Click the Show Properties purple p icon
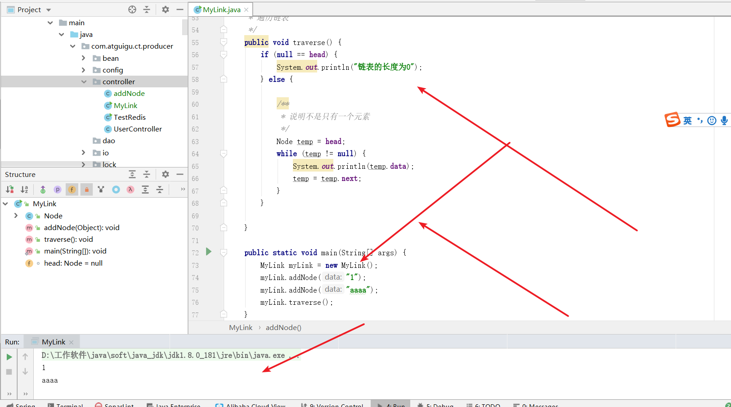The height and width of the screenshot is (407, 731). 57,190
